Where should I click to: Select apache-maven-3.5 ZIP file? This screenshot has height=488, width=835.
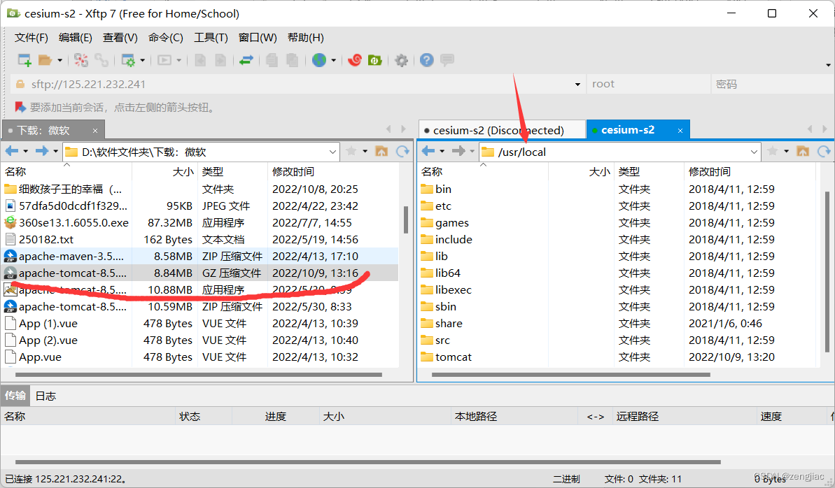pyautogui.click(x=200, y=257)
